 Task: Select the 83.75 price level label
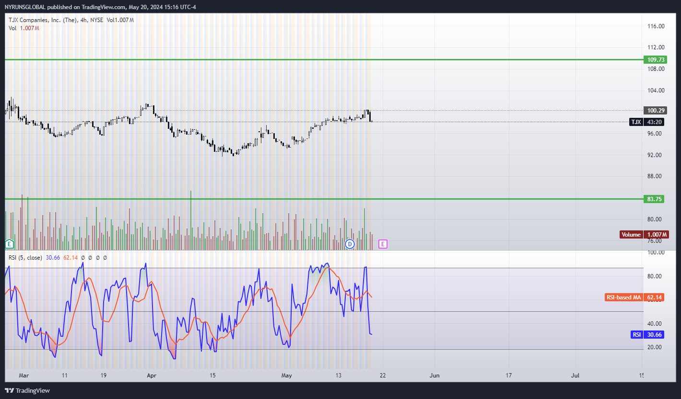(654, 199)
